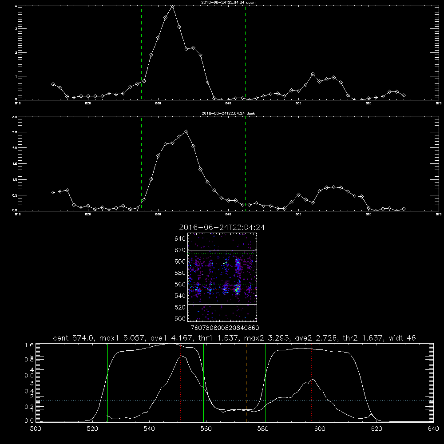The width and height of the screenshot is (444, 444).
Task: Click the highest peak diamond of the dusk curve
Action: pos(186,132)
